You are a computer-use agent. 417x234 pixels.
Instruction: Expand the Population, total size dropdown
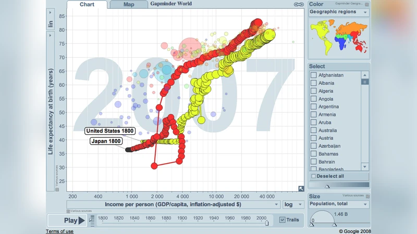pos(339,204)
